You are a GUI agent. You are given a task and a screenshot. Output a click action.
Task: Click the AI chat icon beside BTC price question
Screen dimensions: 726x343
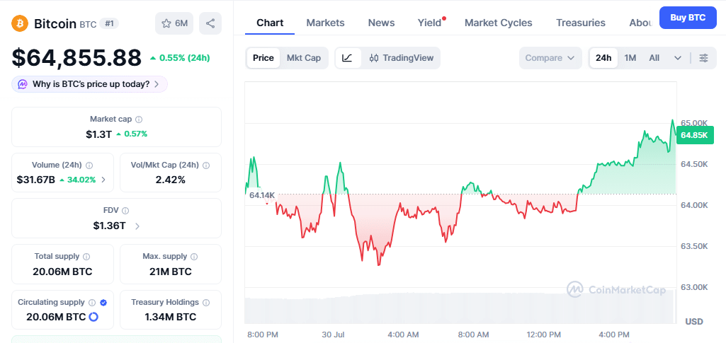(x=23, y=84)
